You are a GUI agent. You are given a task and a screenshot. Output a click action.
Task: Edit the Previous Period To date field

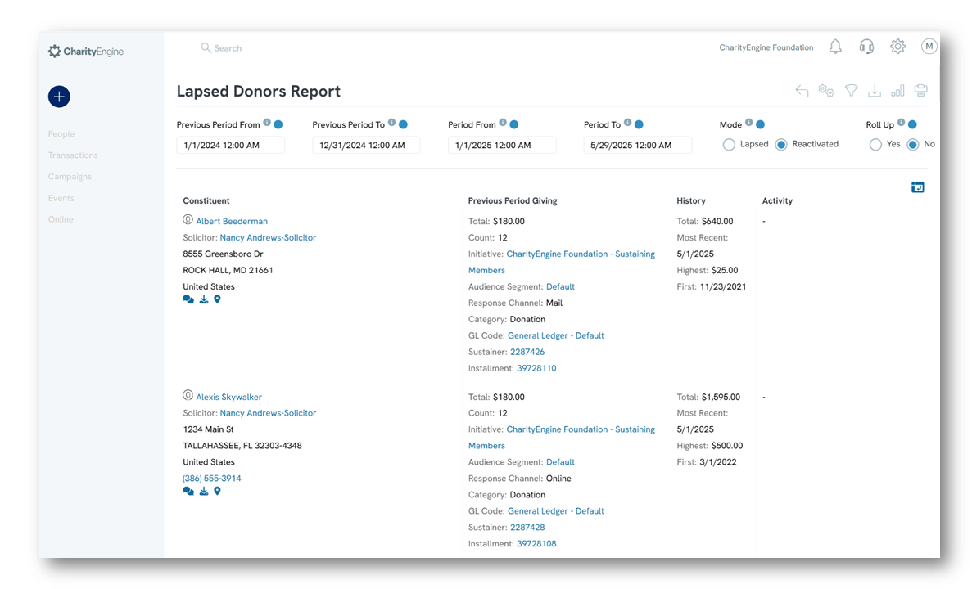coord(366,145)
